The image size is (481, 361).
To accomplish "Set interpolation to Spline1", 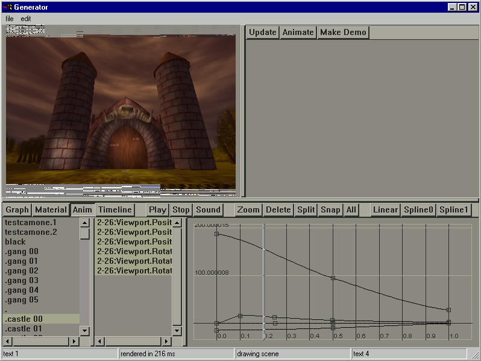I will (x=454, y=210).
